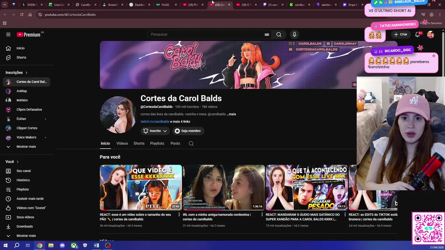Open the twitch.tv/carolbalds link
Image resolution: width=445 pixels, height=250 pixels.
[155, 122]
